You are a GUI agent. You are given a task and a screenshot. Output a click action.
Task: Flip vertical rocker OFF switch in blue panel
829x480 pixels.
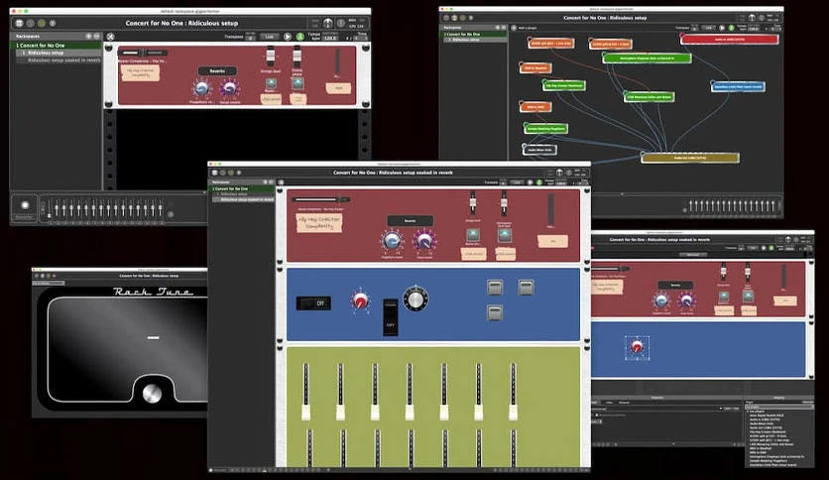coord(390,316)
